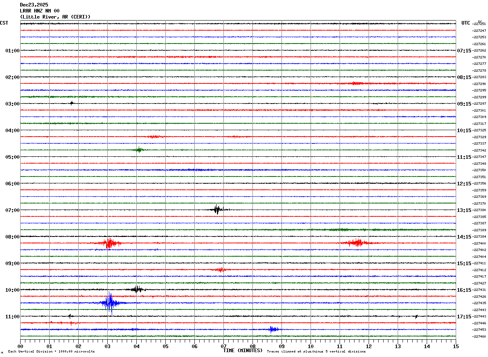Click the black burst on 10:00 trace

[x=137, y=289]
